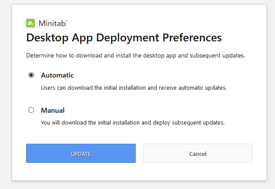Click the word 'Desktop' in the heading
The image size is (275, 189).
click(47, 38)
